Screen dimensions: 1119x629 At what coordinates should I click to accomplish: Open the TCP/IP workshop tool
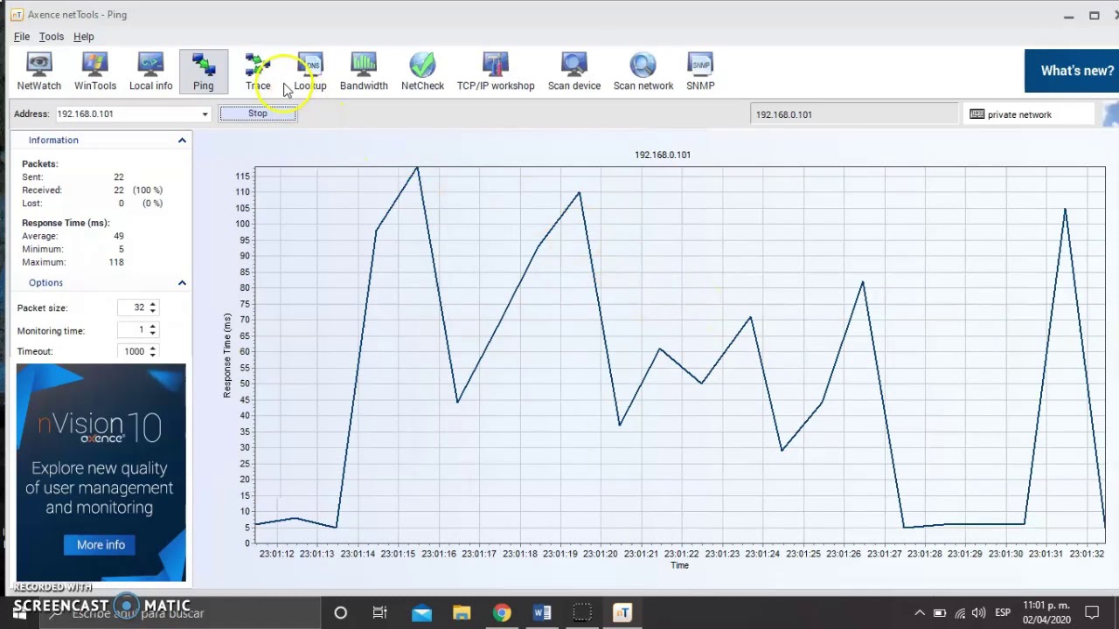496,72
